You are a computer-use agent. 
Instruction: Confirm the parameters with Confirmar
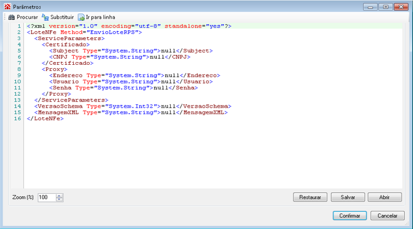(x=350, y=216)
